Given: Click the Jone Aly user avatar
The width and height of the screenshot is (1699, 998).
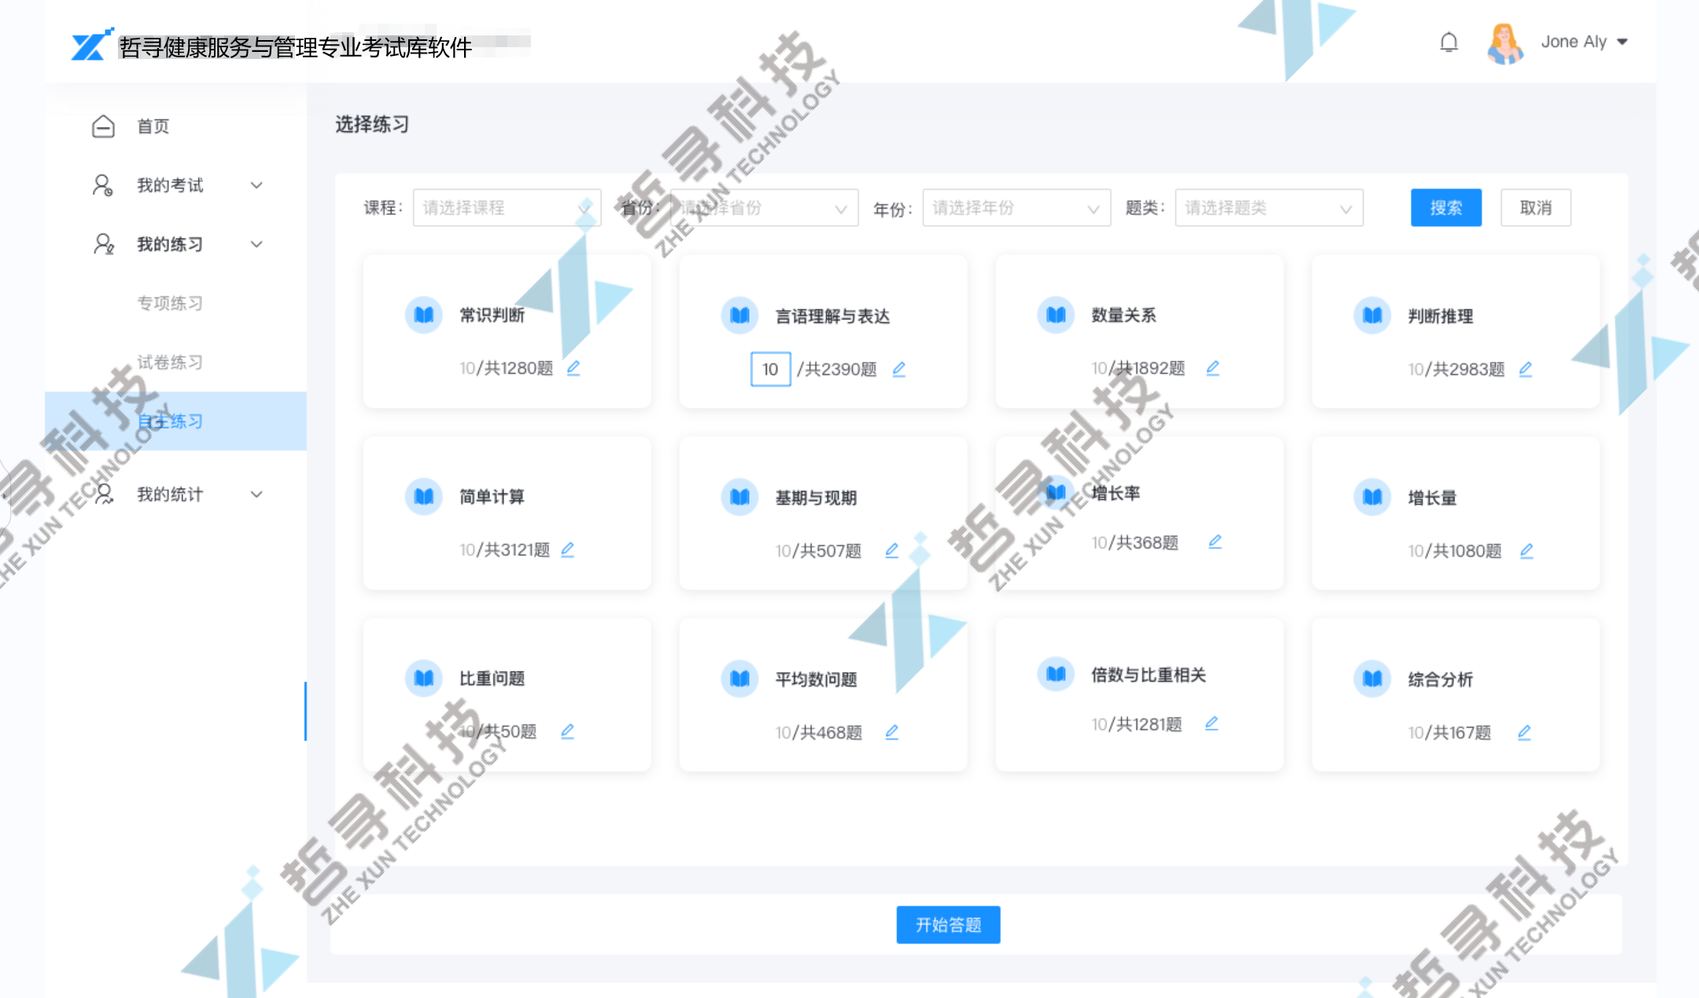Looking at the screenshot, I should [x=1504, y=42].
